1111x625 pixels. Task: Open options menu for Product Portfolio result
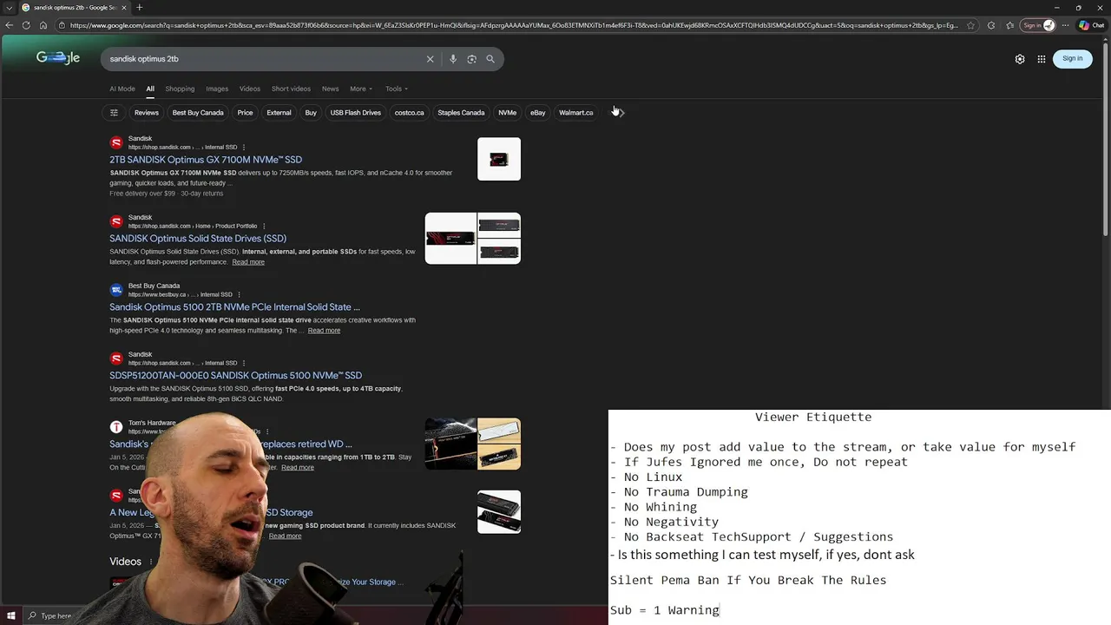pyautogui.click(x=264, y=227)
